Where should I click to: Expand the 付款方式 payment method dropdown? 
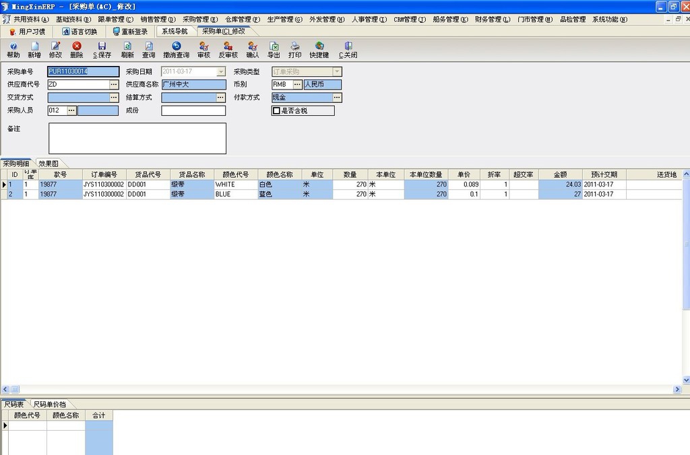point(338,97)
